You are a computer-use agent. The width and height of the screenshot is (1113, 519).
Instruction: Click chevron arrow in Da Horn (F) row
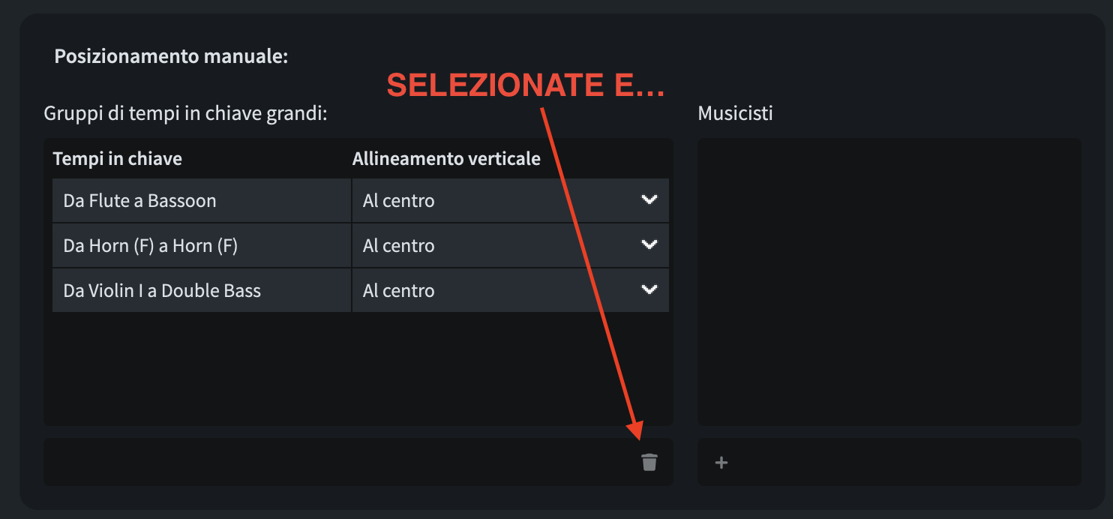[x=649, y=244]
